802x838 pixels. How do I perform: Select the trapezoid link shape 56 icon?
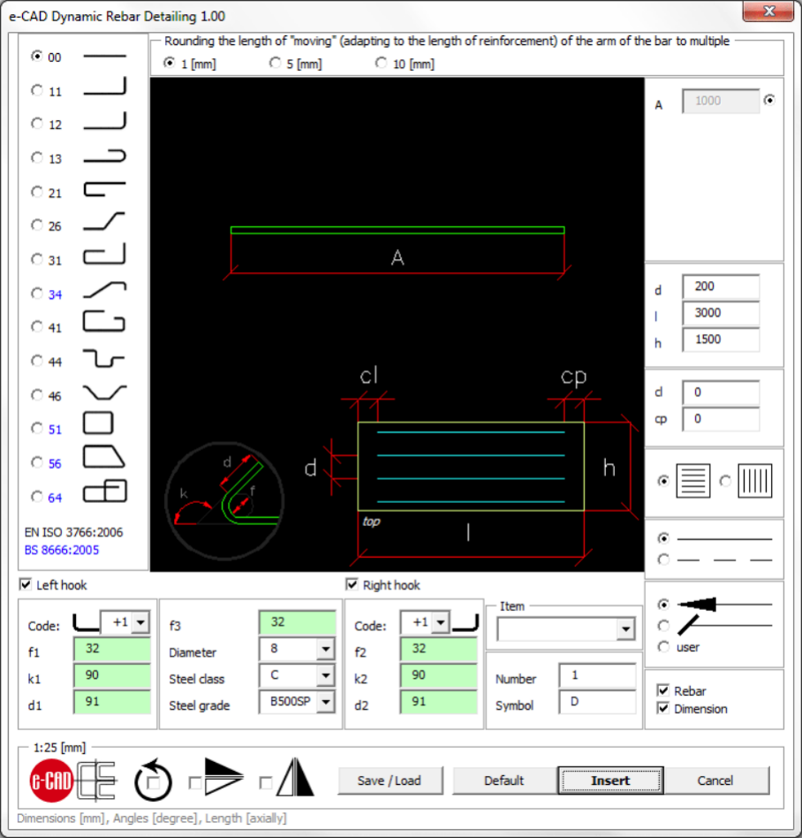(x=104, y=457)
